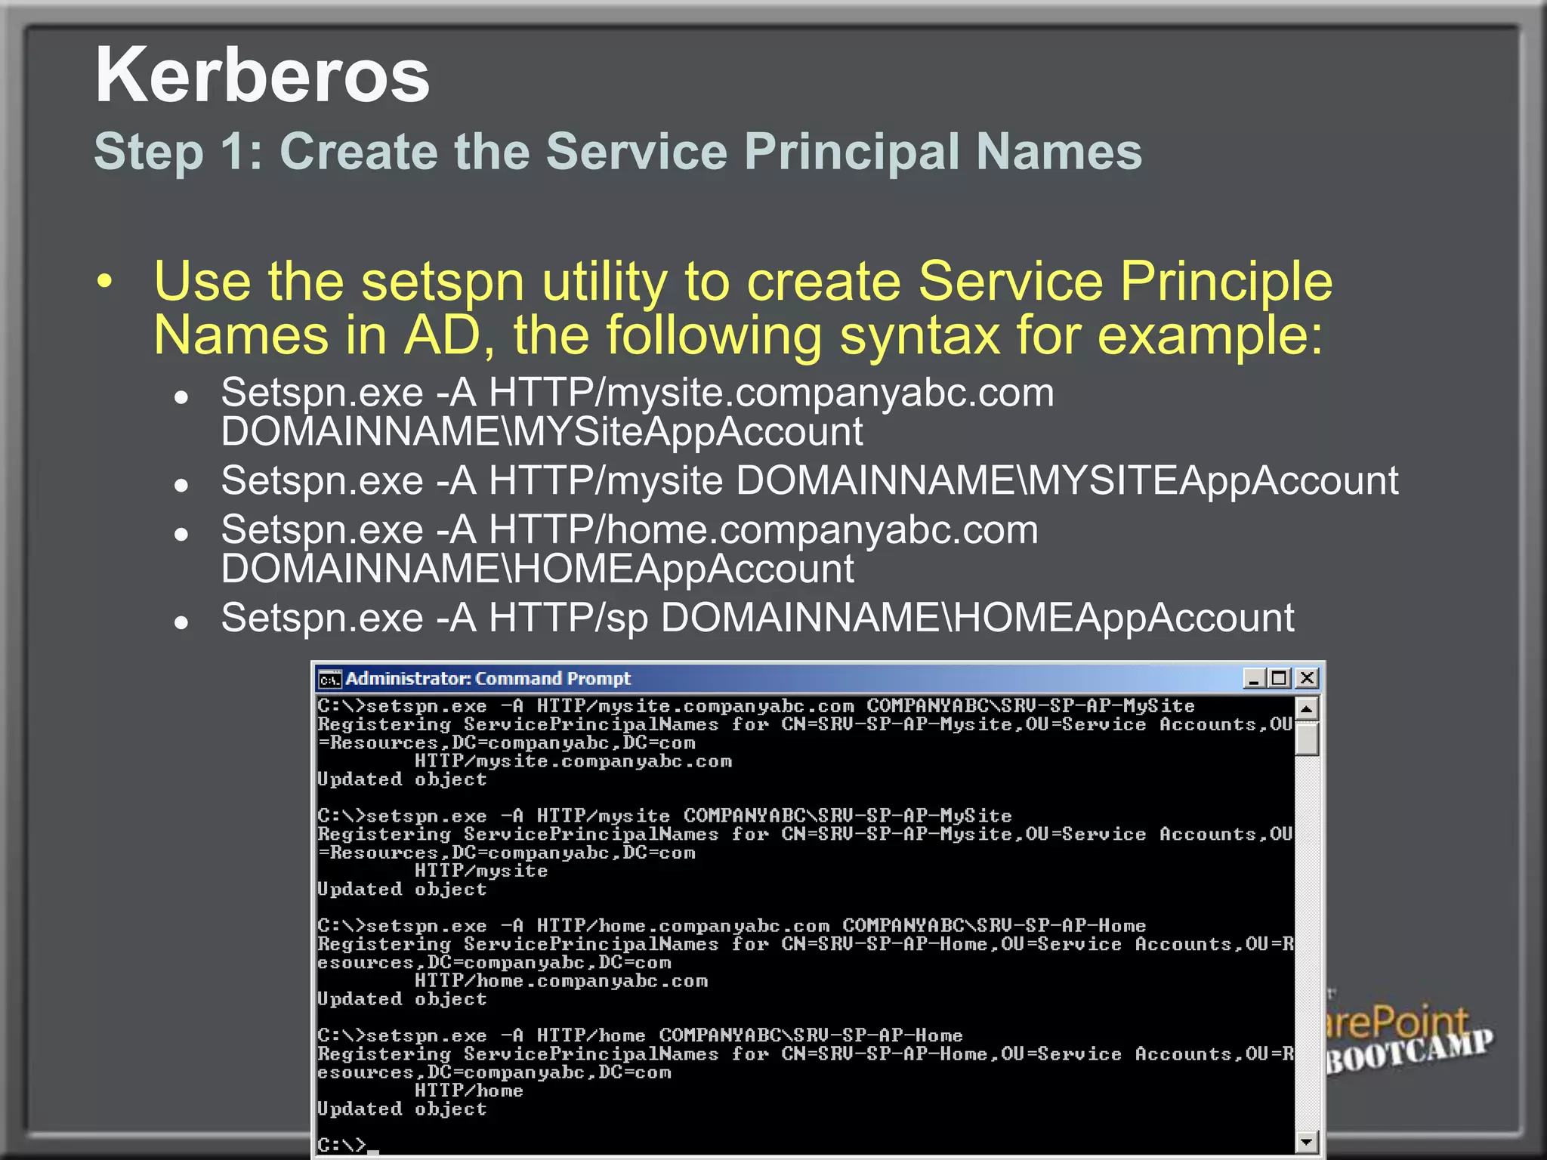Click the bullet 'Setspn.exe -A HTTP/home.companyabc.com'
1547x1160 pixels.
pyautogui.click(x=629, y=530)
